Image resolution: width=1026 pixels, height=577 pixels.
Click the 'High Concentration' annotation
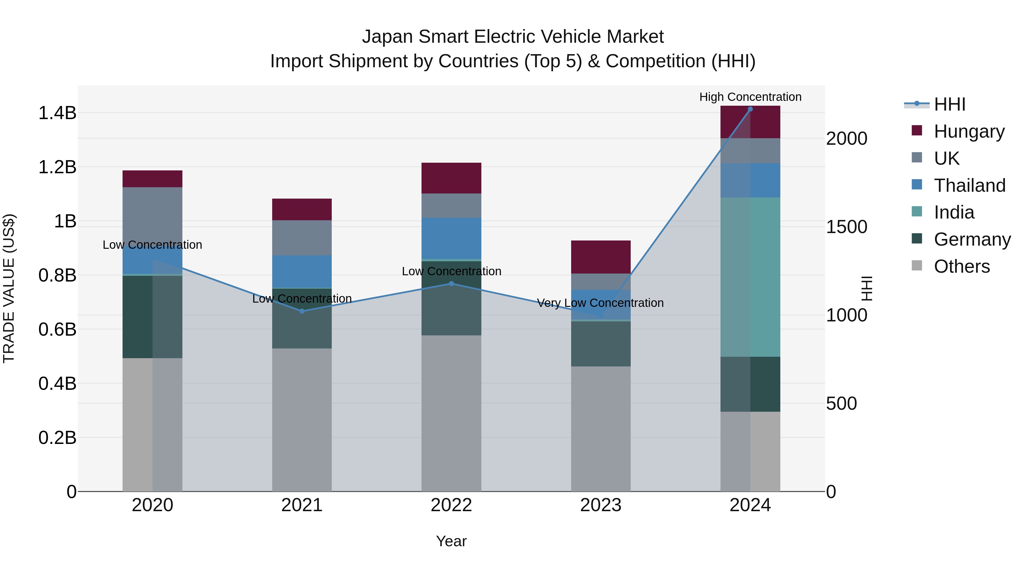[x=750, y=97]
